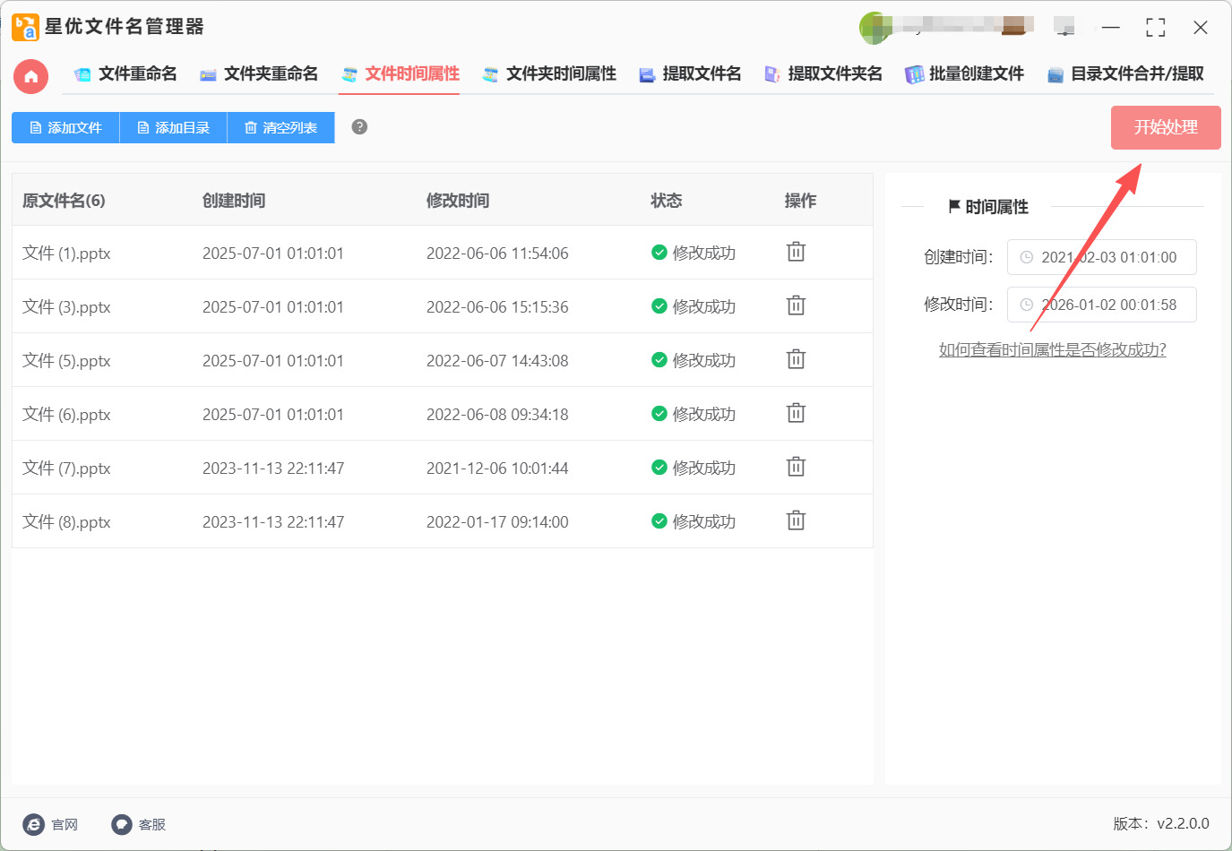Switch to 文件夹时间属性 tab
This screenshot has height=851, width=1232.
[x=549, y=74]
